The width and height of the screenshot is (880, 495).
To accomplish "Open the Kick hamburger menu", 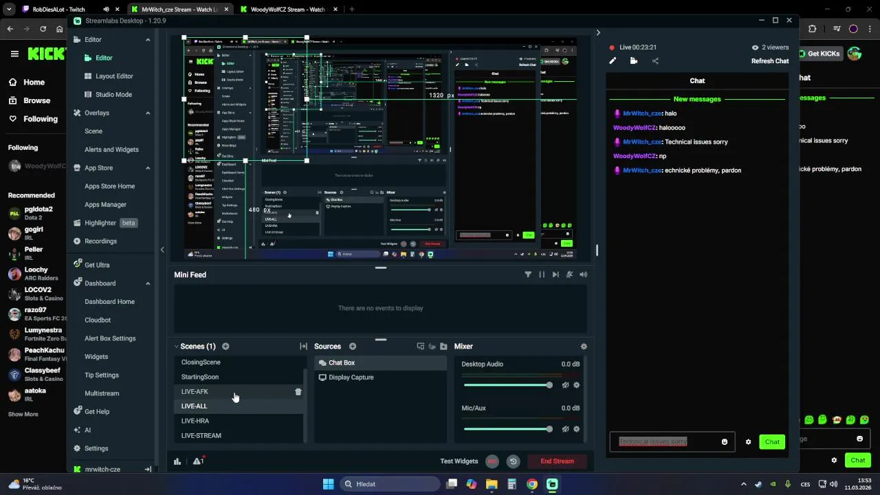I will pyautogui.click(x=14, y=54).
